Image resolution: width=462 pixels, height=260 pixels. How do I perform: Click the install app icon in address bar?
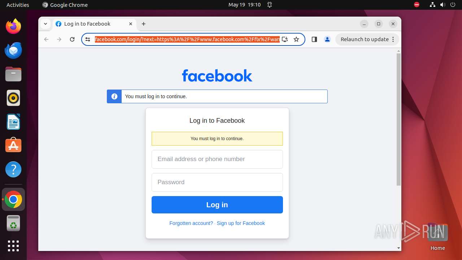(x=285, y=39)
